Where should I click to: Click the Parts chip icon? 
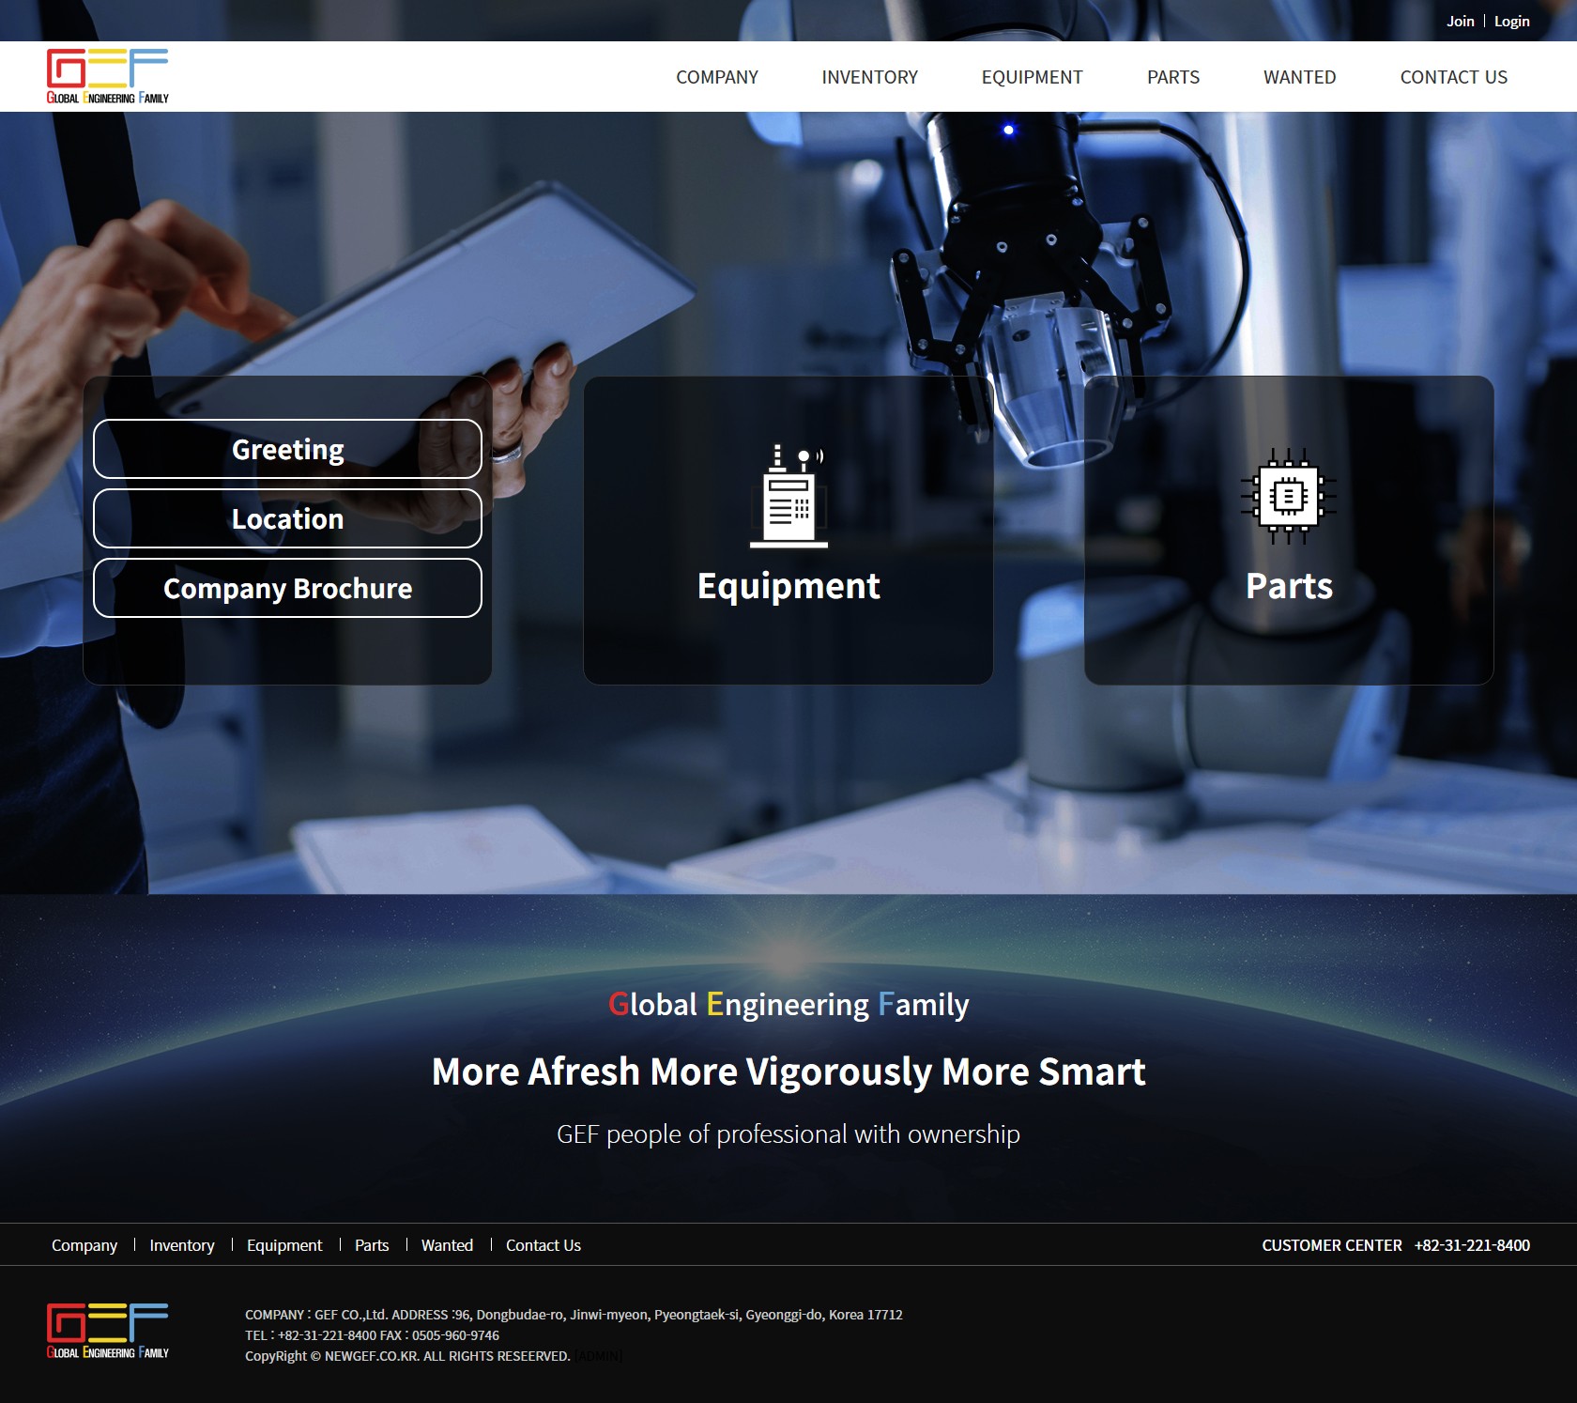[1288, 495]
